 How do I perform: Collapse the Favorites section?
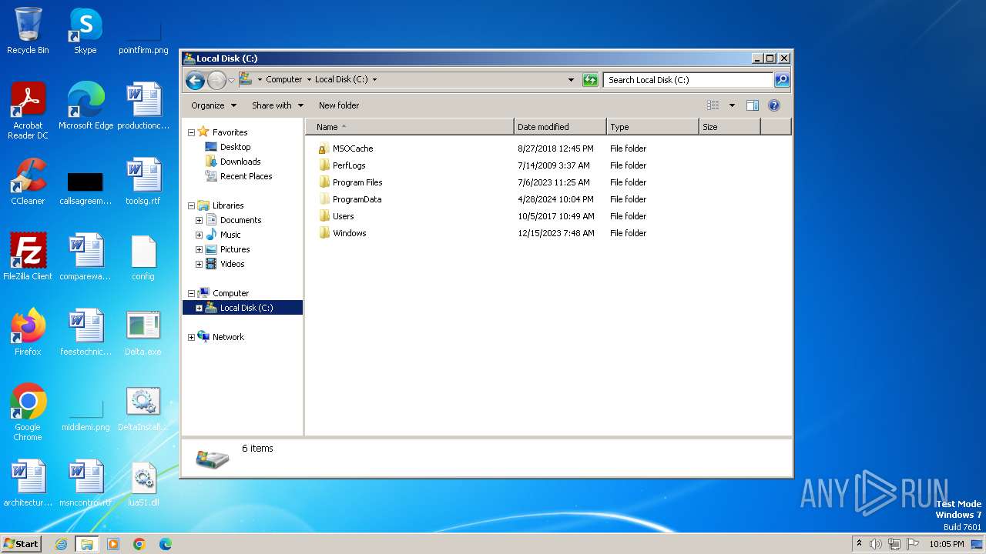pos(191,132)
